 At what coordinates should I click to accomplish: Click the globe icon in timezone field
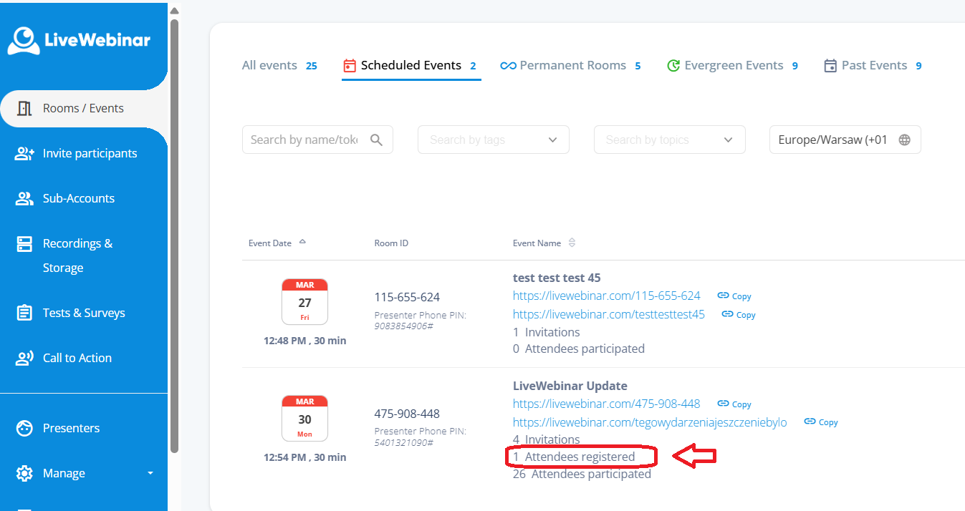[x=904, y=140]
